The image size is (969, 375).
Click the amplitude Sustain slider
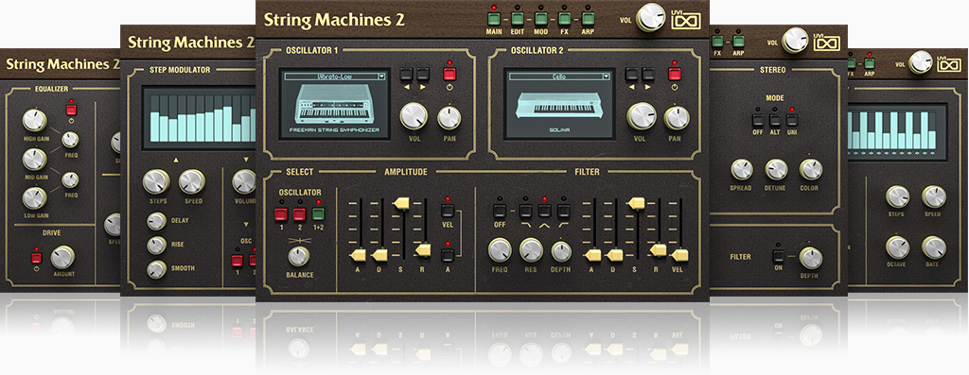point(400,202)
